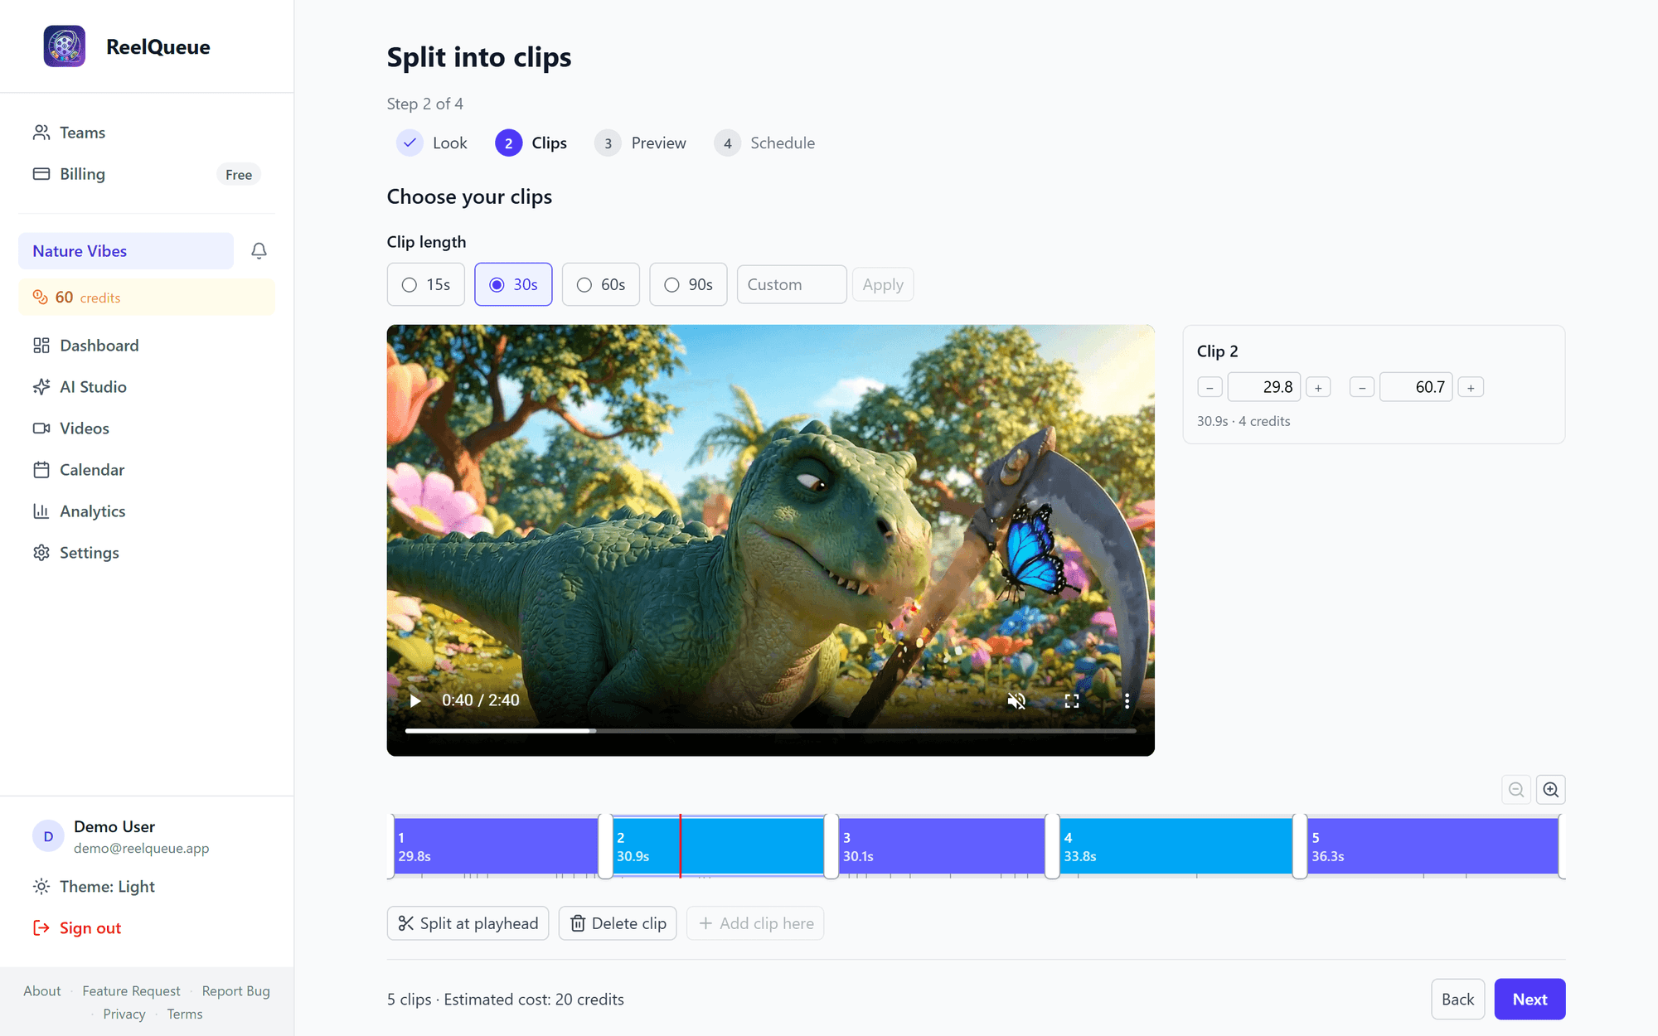Increase Clip 2 end time

coord(1471,387)
